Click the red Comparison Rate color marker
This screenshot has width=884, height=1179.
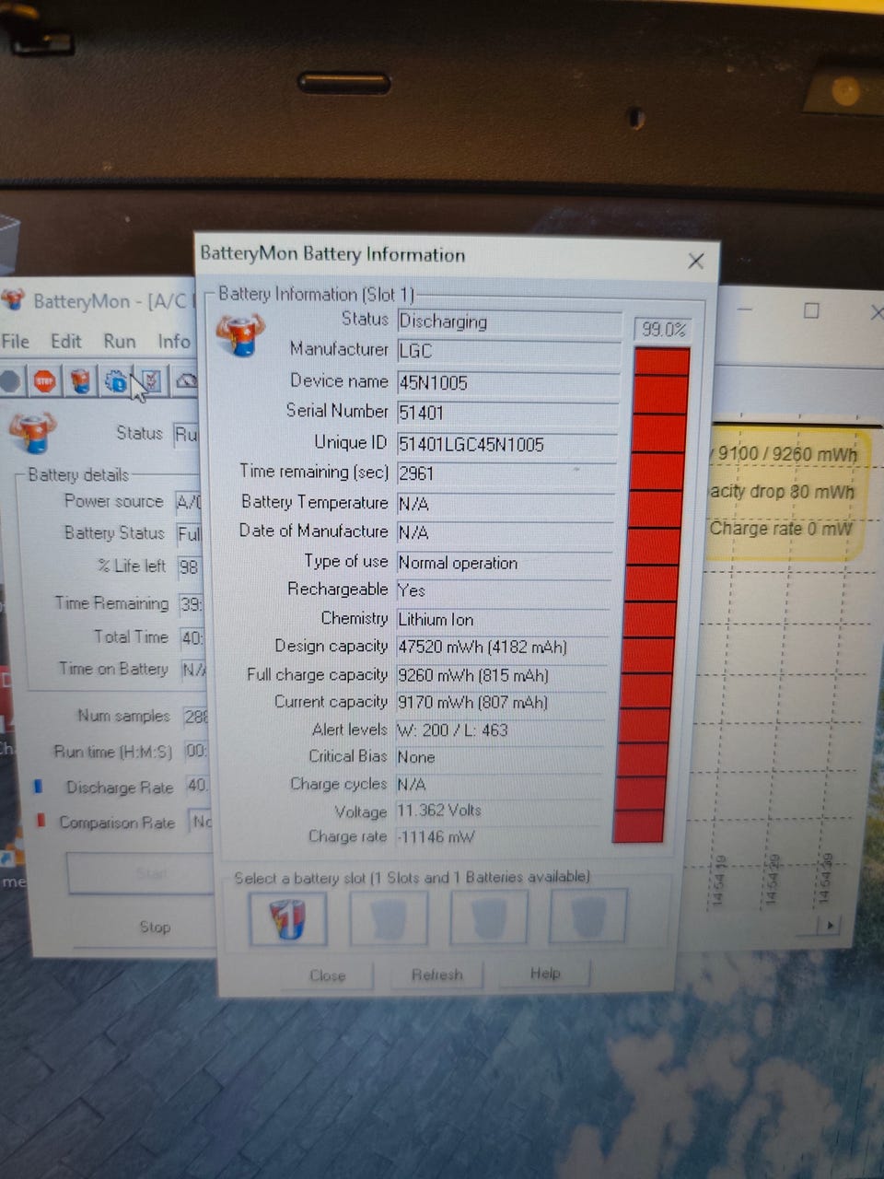(x=41, y=820)
